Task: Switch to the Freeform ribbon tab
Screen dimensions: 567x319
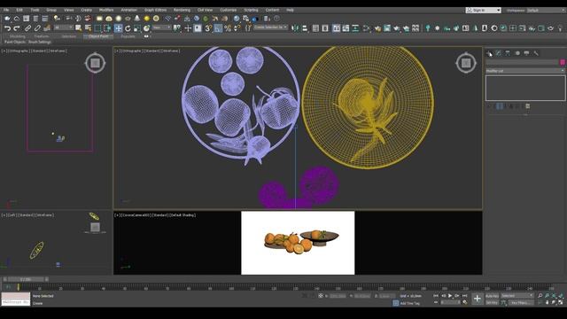Action: point(42,36)
